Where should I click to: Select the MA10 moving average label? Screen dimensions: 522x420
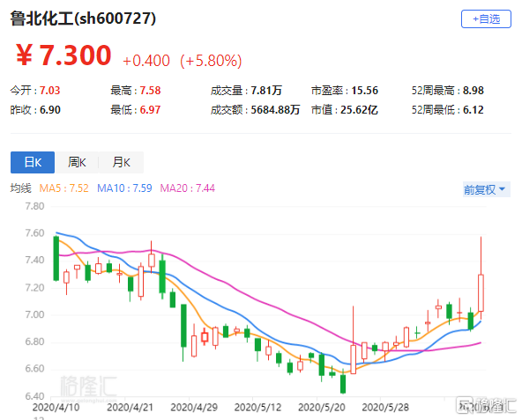pos(124,188)
